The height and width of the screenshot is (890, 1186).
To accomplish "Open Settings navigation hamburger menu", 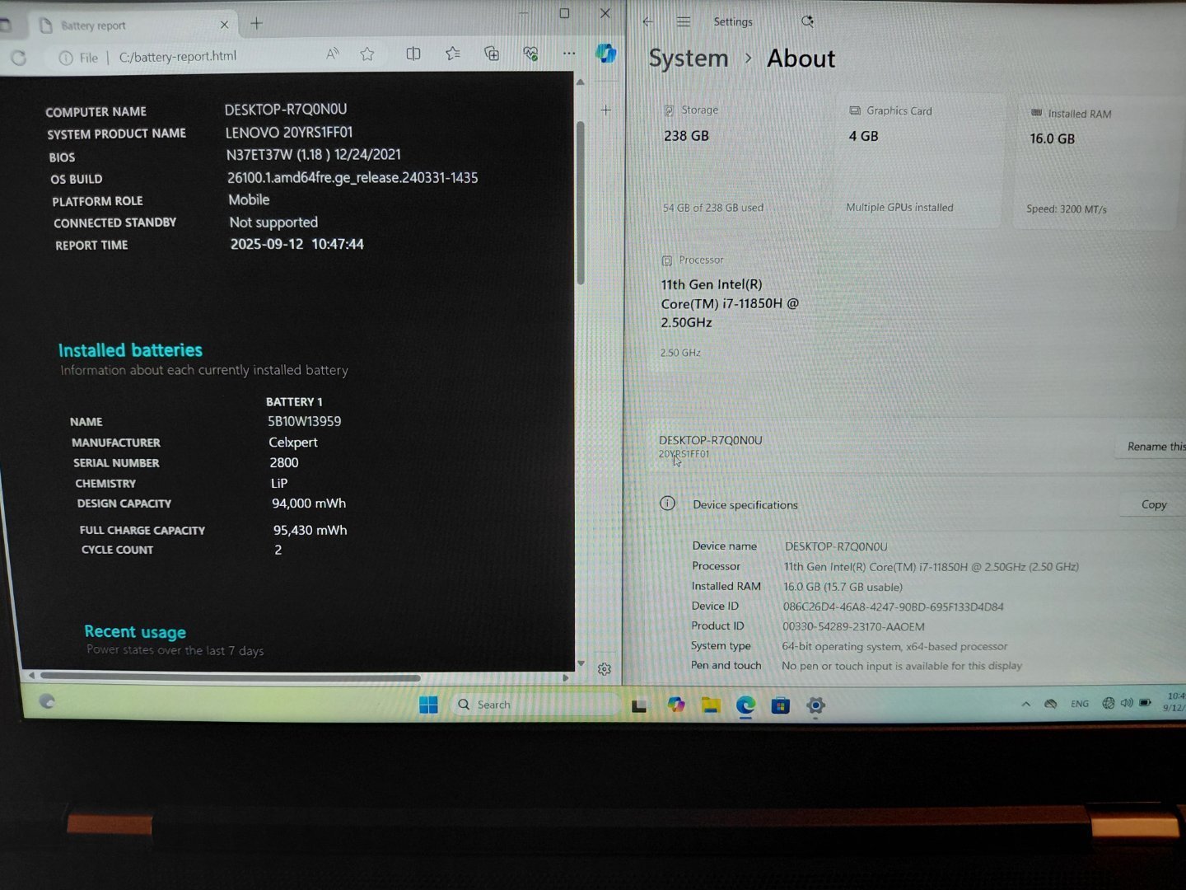I will (684, 22).
